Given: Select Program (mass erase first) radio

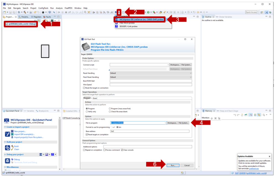Looking at the screenshot, I should [110, 109].
